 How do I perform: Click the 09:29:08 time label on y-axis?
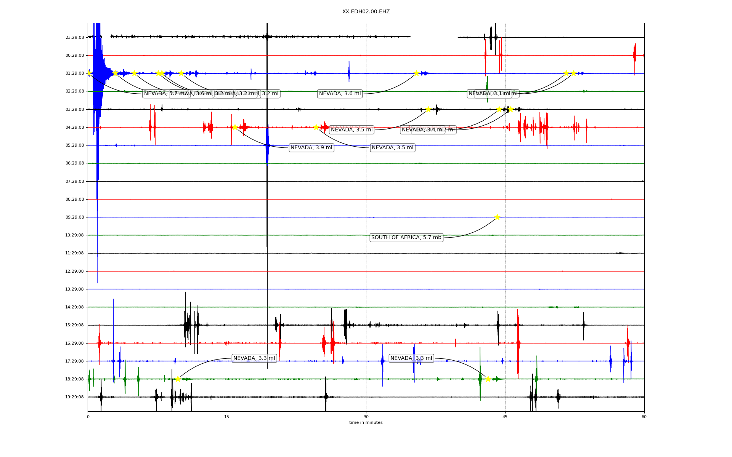[x=75, y=217]
